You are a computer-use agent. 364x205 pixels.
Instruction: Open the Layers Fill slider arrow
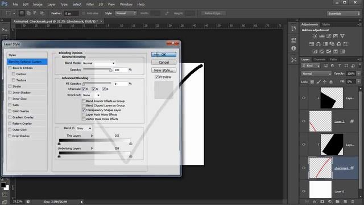[359, 81]
